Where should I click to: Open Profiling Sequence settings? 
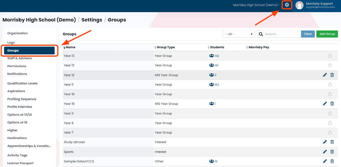[22, 99]
